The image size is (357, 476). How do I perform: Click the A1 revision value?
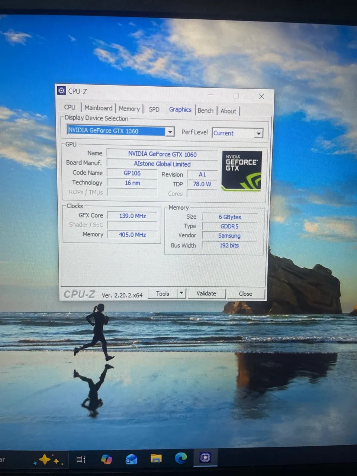202,174
